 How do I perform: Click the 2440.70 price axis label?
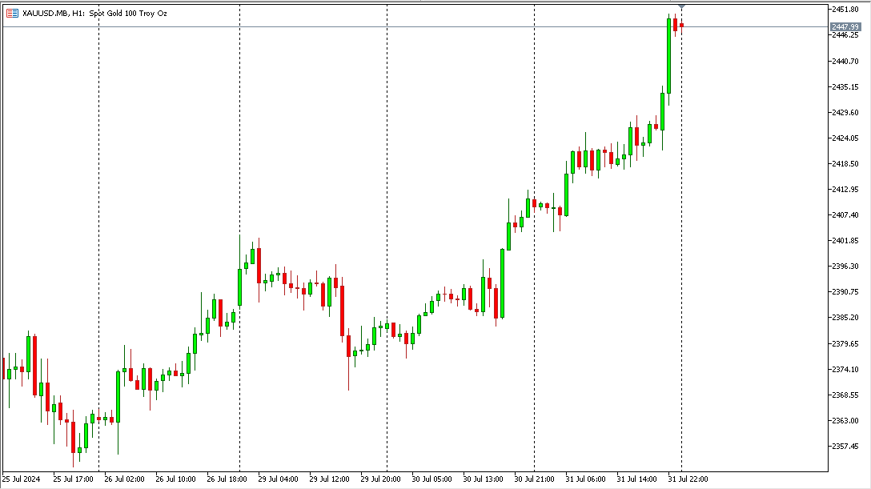click(845, 61)
